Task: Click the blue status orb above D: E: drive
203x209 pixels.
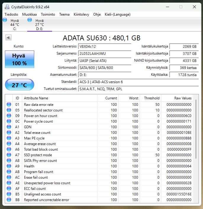Action: 30,20
